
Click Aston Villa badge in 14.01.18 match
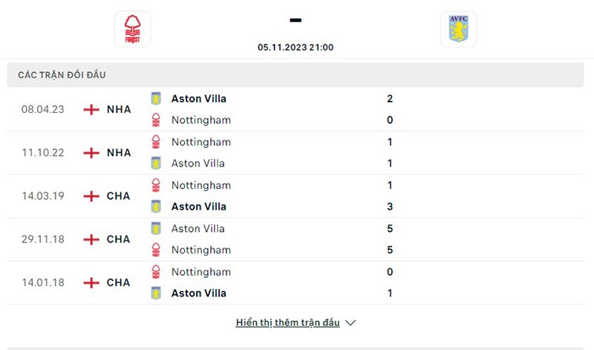(x=156, y=293)
